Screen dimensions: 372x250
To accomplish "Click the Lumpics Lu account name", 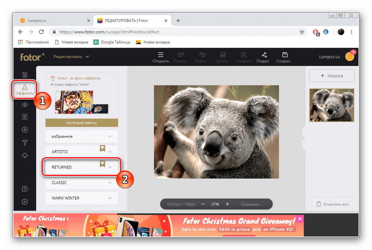I will coord(329,57).
